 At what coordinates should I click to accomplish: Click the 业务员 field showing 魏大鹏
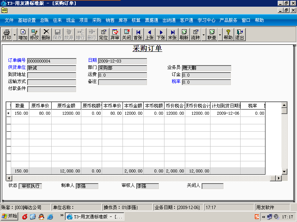pos(206,68)
